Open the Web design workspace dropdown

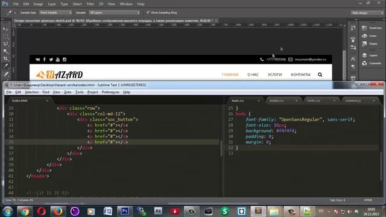point(367,13)
